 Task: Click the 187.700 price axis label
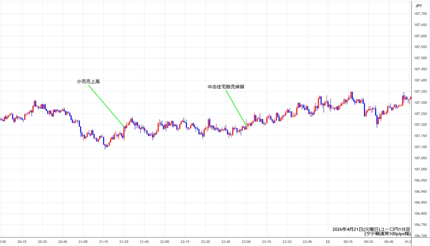pyautogui.click(x=420, y=14)
